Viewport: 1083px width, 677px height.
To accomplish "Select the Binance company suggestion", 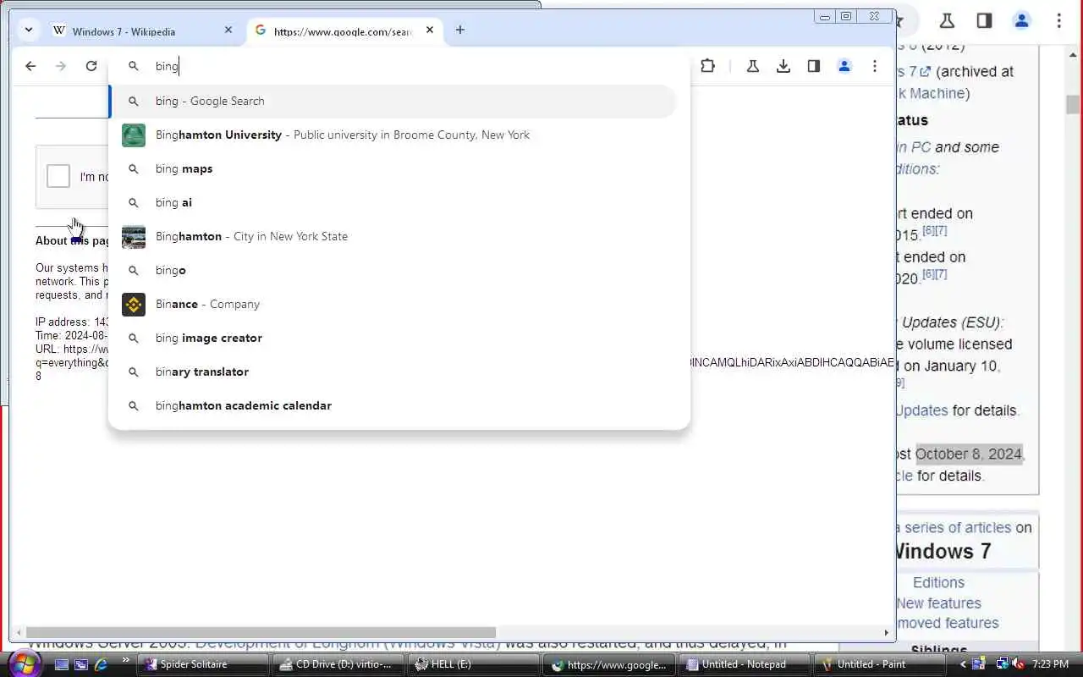I will (x=393, y=304).
